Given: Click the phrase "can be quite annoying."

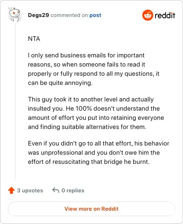Looking at the screenshot, I should [x=60, y=83].
